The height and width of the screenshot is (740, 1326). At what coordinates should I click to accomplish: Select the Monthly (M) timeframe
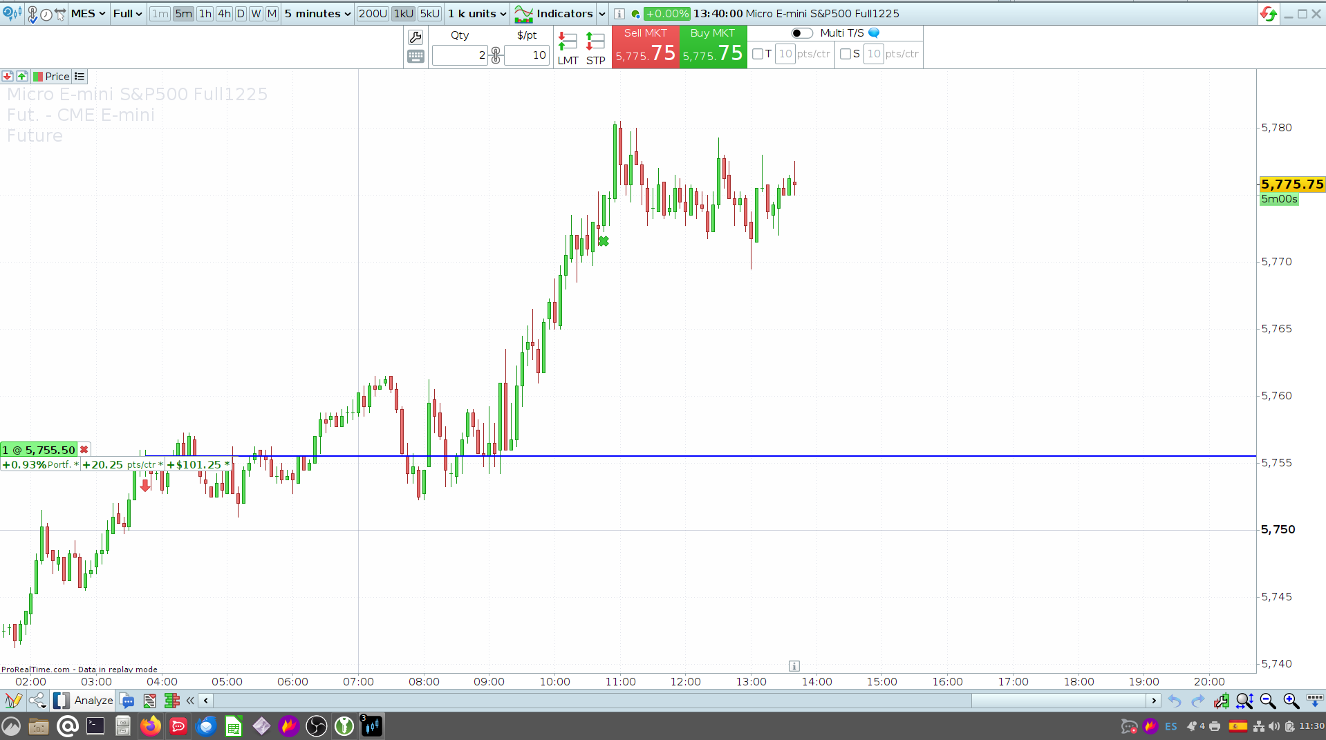(x=272, y=14)
